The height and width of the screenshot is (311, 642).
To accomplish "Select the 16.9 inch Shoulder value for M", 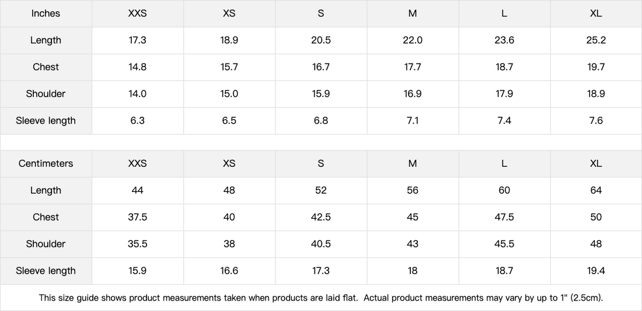I will click(x=412, y=94).
